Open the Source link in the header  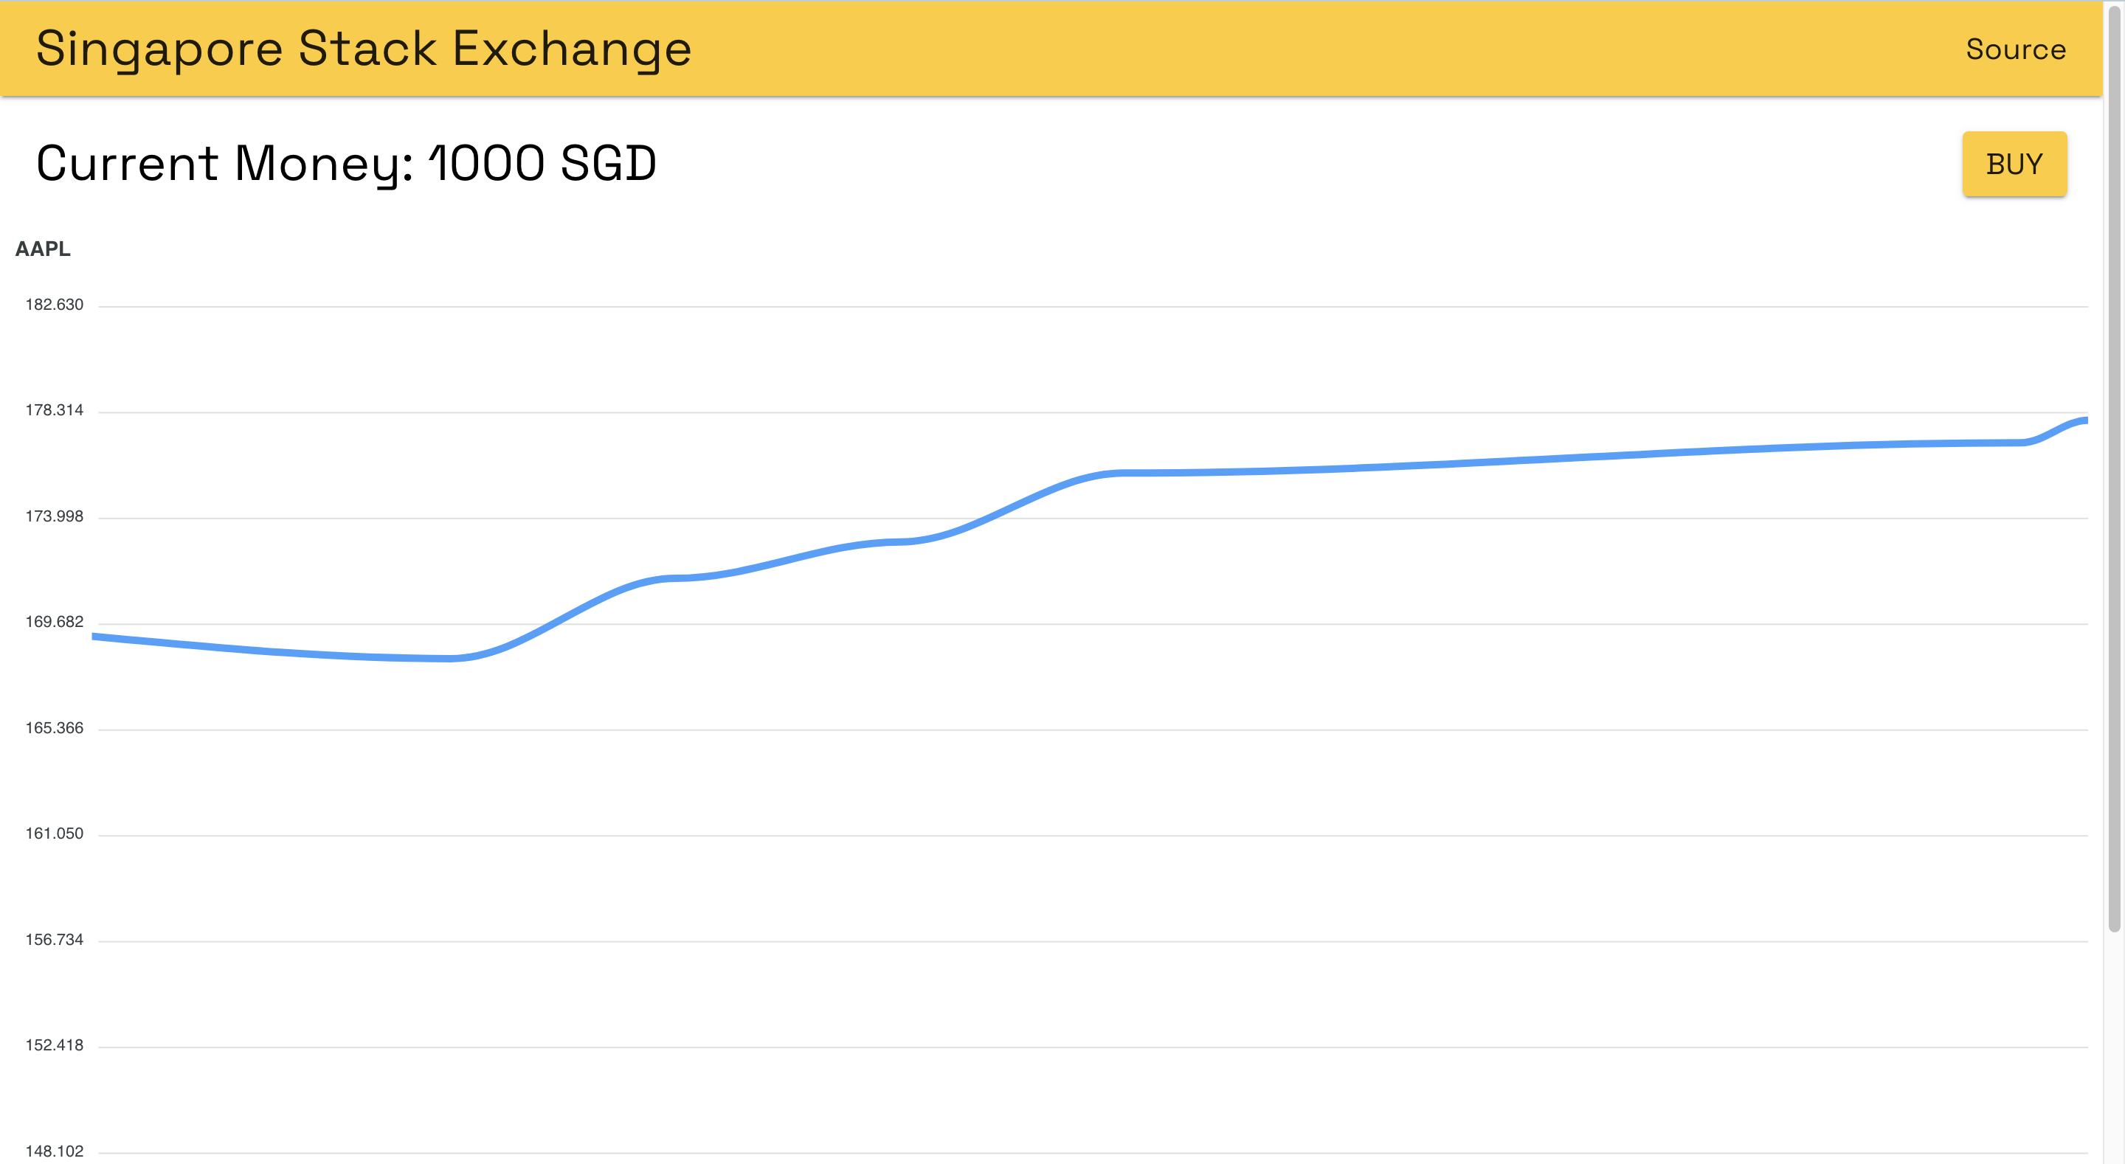(2015, 49)
